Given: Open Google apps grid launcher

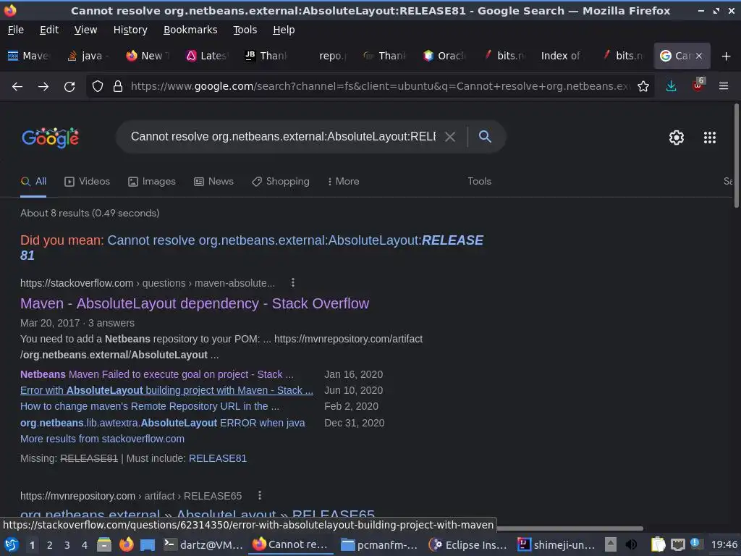Looking at the screenshot, I should click(710, 138).
